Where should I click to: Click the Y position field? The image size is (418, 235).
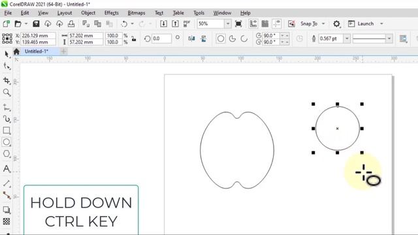(x=38, y=42)
